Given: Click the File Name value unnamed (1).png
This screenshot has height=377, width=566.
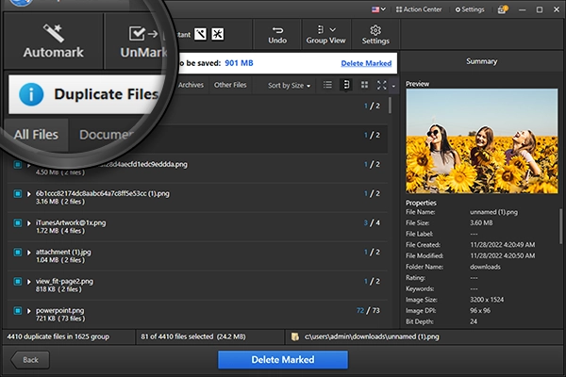Looking at the screenshot, I should point(493,212).
